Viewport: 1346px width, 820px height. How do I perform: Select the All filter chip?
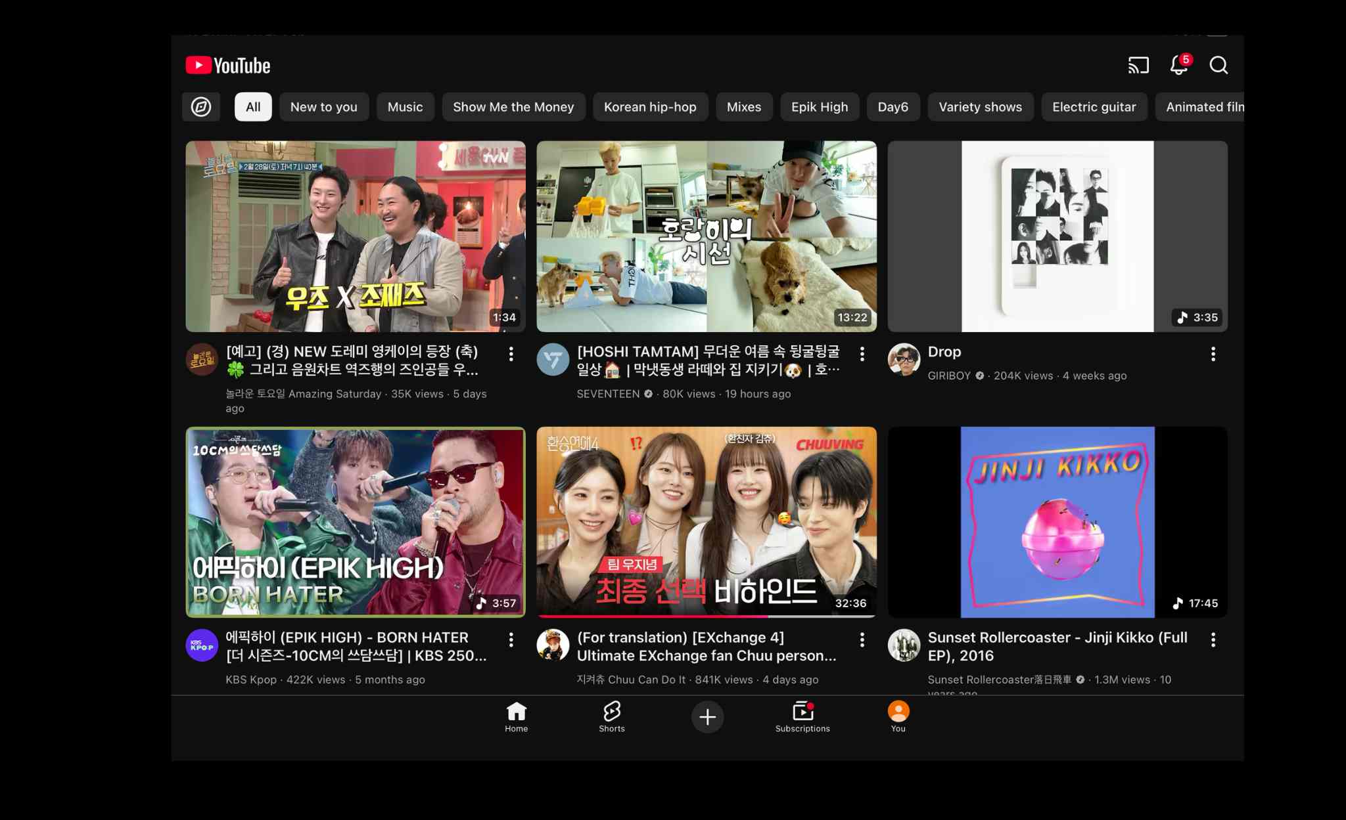(x=253, y=107)
